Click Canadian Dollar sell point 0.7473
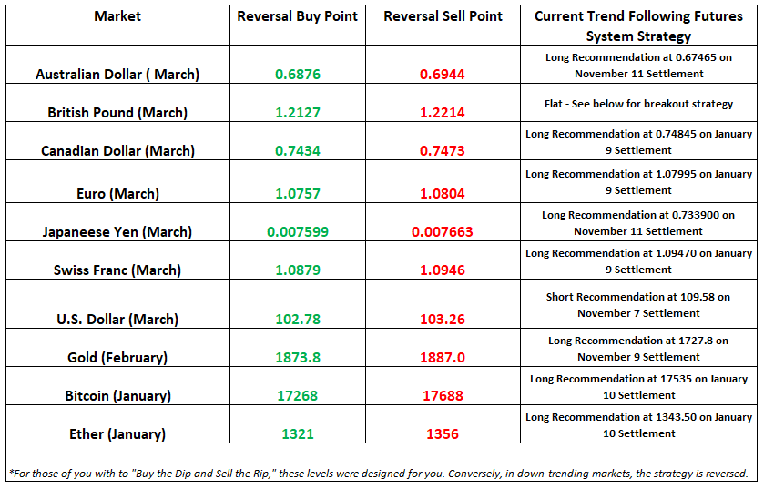The width and height of the screenshot is (764, 489). click(443, 151)
